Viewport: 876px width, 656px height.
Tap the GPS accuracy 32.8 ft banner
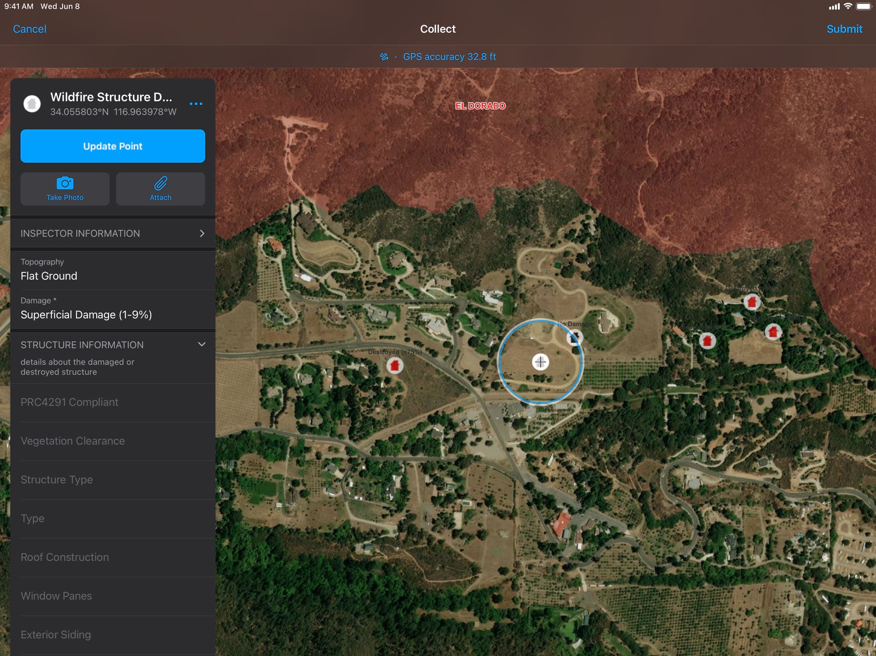coord(449,57)
